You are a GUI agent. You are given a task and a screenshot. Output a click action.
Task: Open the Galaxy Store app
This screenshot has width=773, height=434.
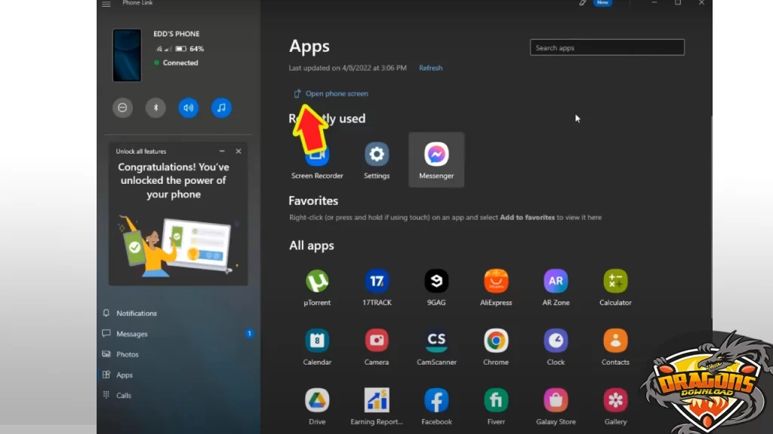[x=556, y=400]
